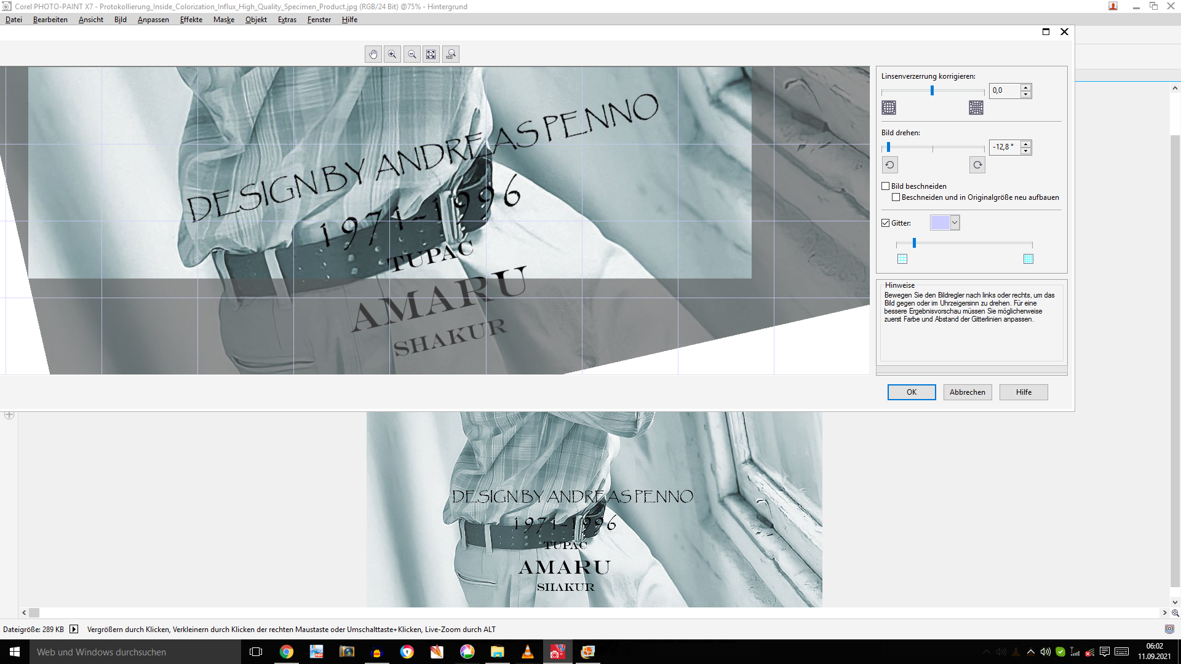
Task: Click the navigator popup icon at scrollbar corner
Action: point(1175,613)
